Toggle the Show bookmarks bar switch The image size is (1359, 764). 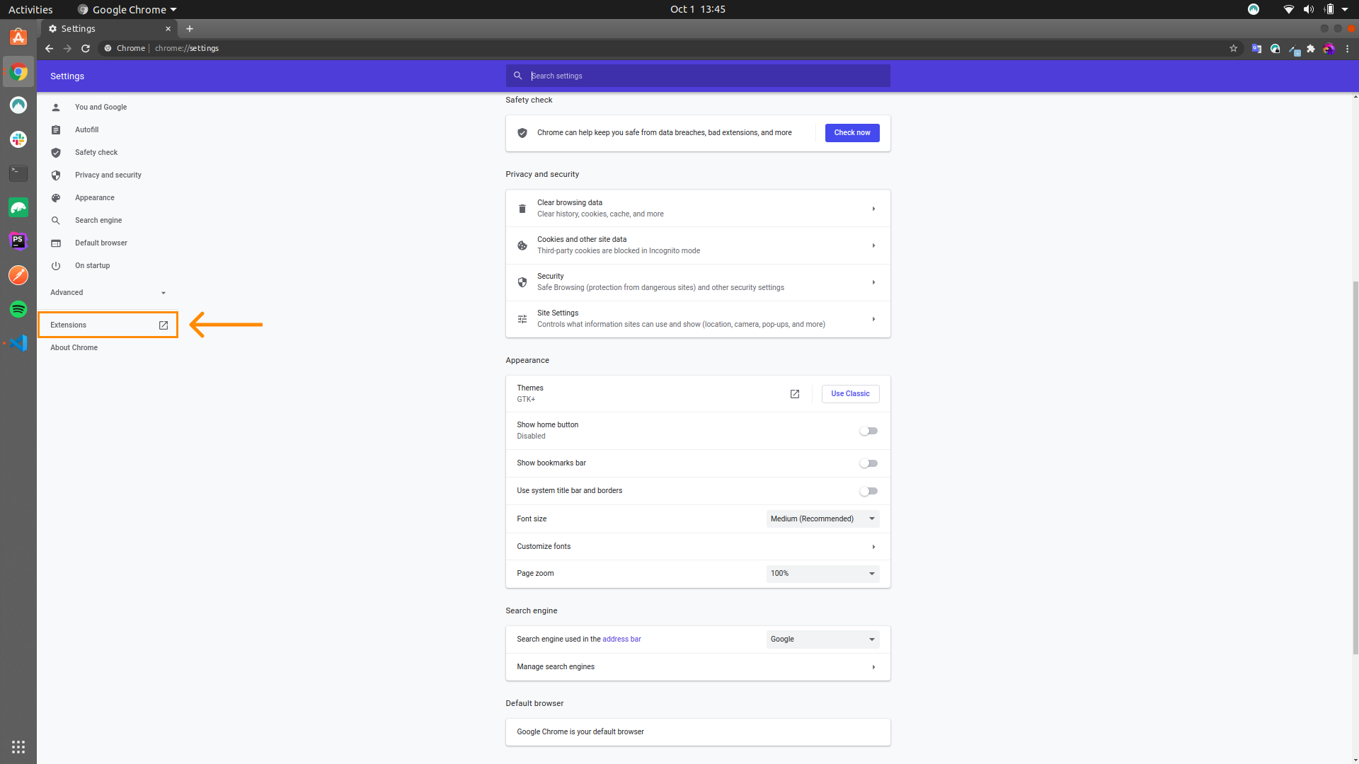point(868,463)
